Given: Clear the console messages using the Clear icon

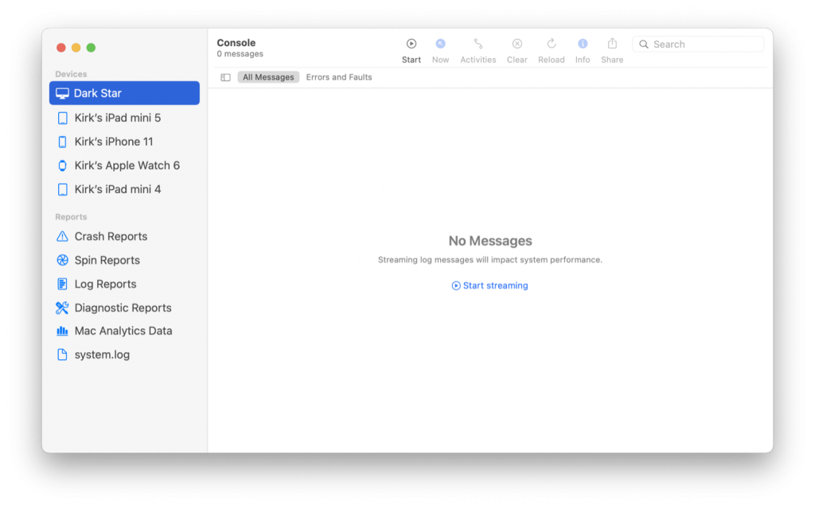Looking at the screenshot, I should point(517,44).
